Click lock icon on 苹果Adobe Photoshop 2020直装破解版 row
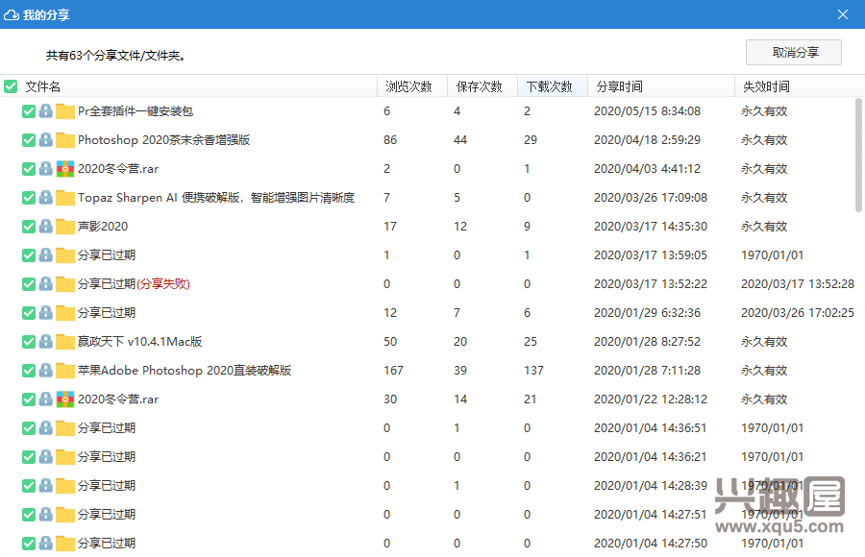 [46, 370]
